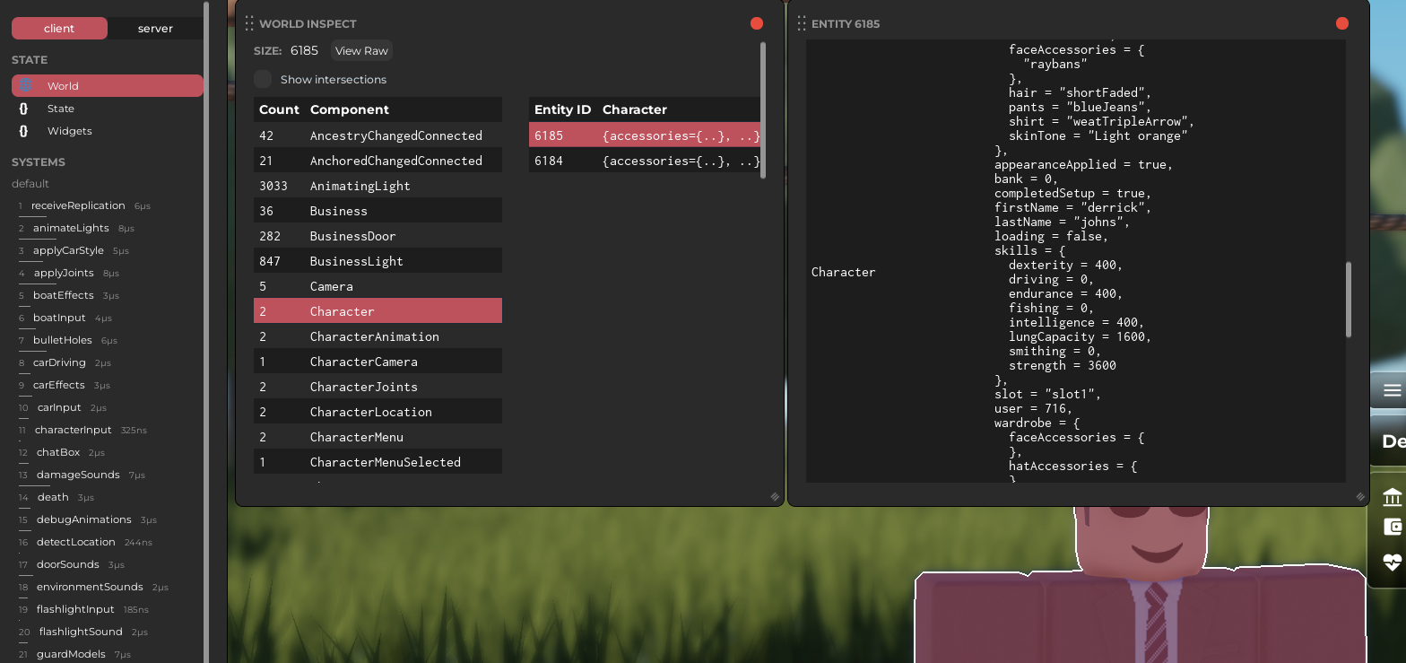Select the environmentSounds system
Screen dimensions: 1406x663
coord(90,587)
